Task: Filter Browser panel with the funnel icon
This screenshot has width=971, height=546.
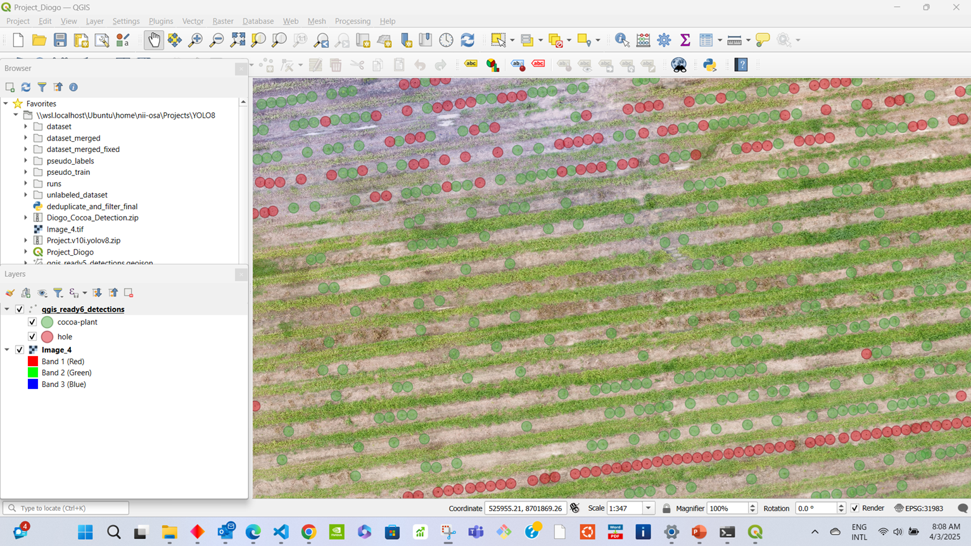Action: pyautogui.click(x=42, y=87)
